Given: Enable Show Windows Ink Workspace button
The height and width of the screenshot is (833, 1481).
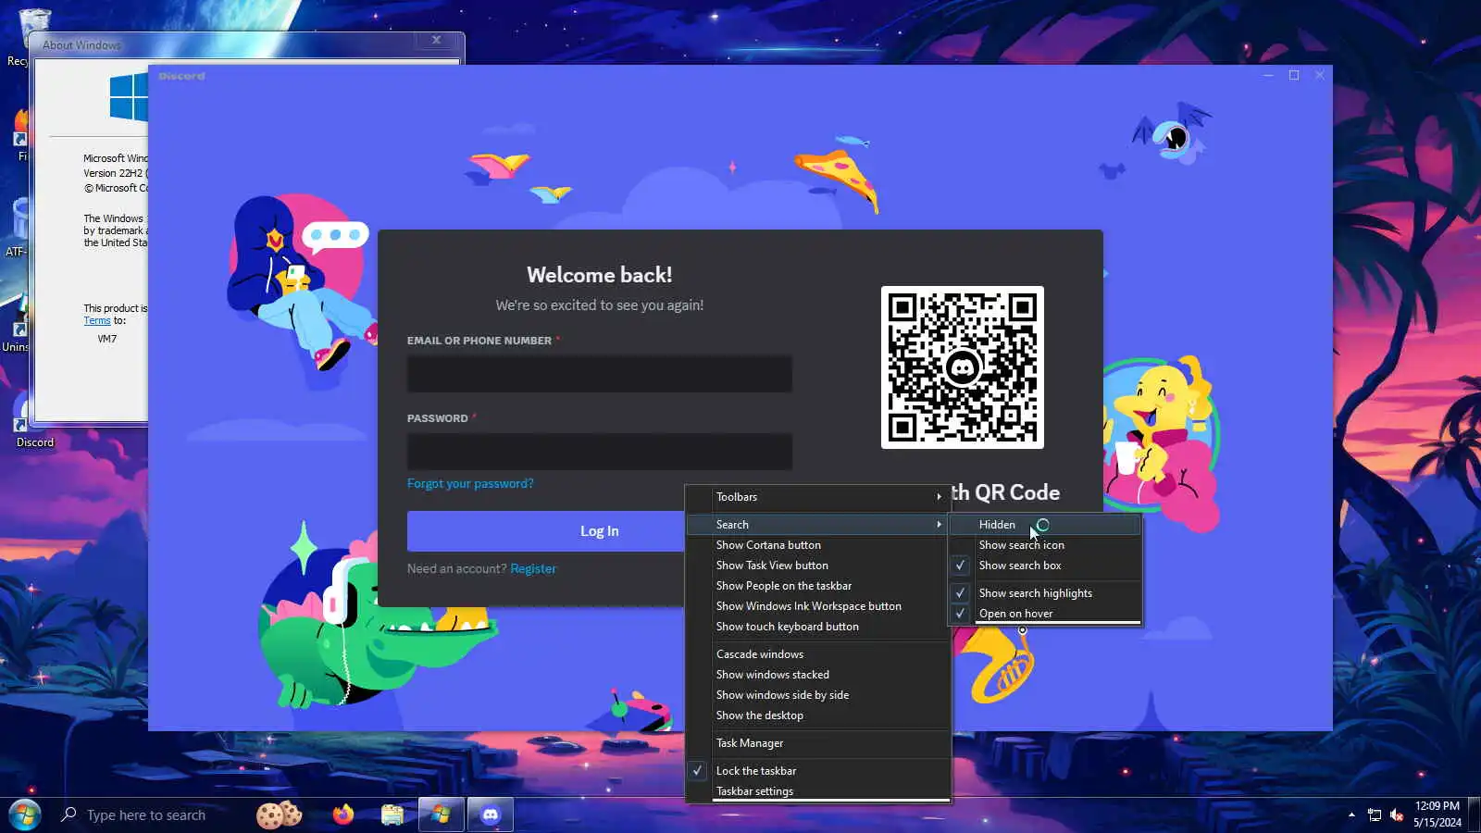Looking at the screenshot, I should coord(818,606).
